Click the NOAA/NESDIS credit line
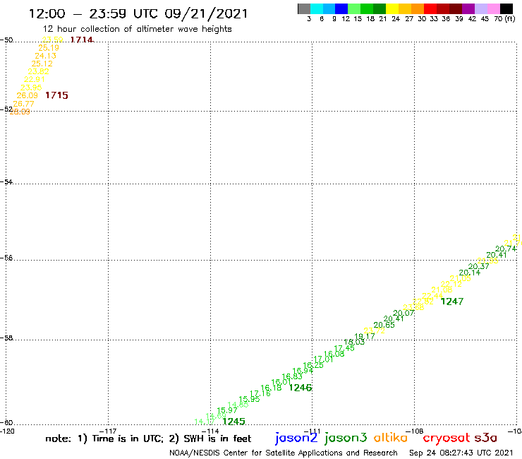 click(x=284, y=453)
